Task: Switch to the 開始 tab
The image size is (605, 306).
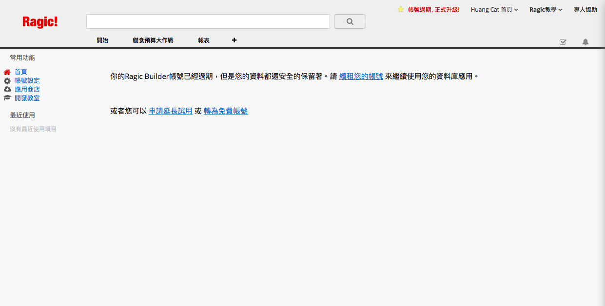Action: point(102,40)
